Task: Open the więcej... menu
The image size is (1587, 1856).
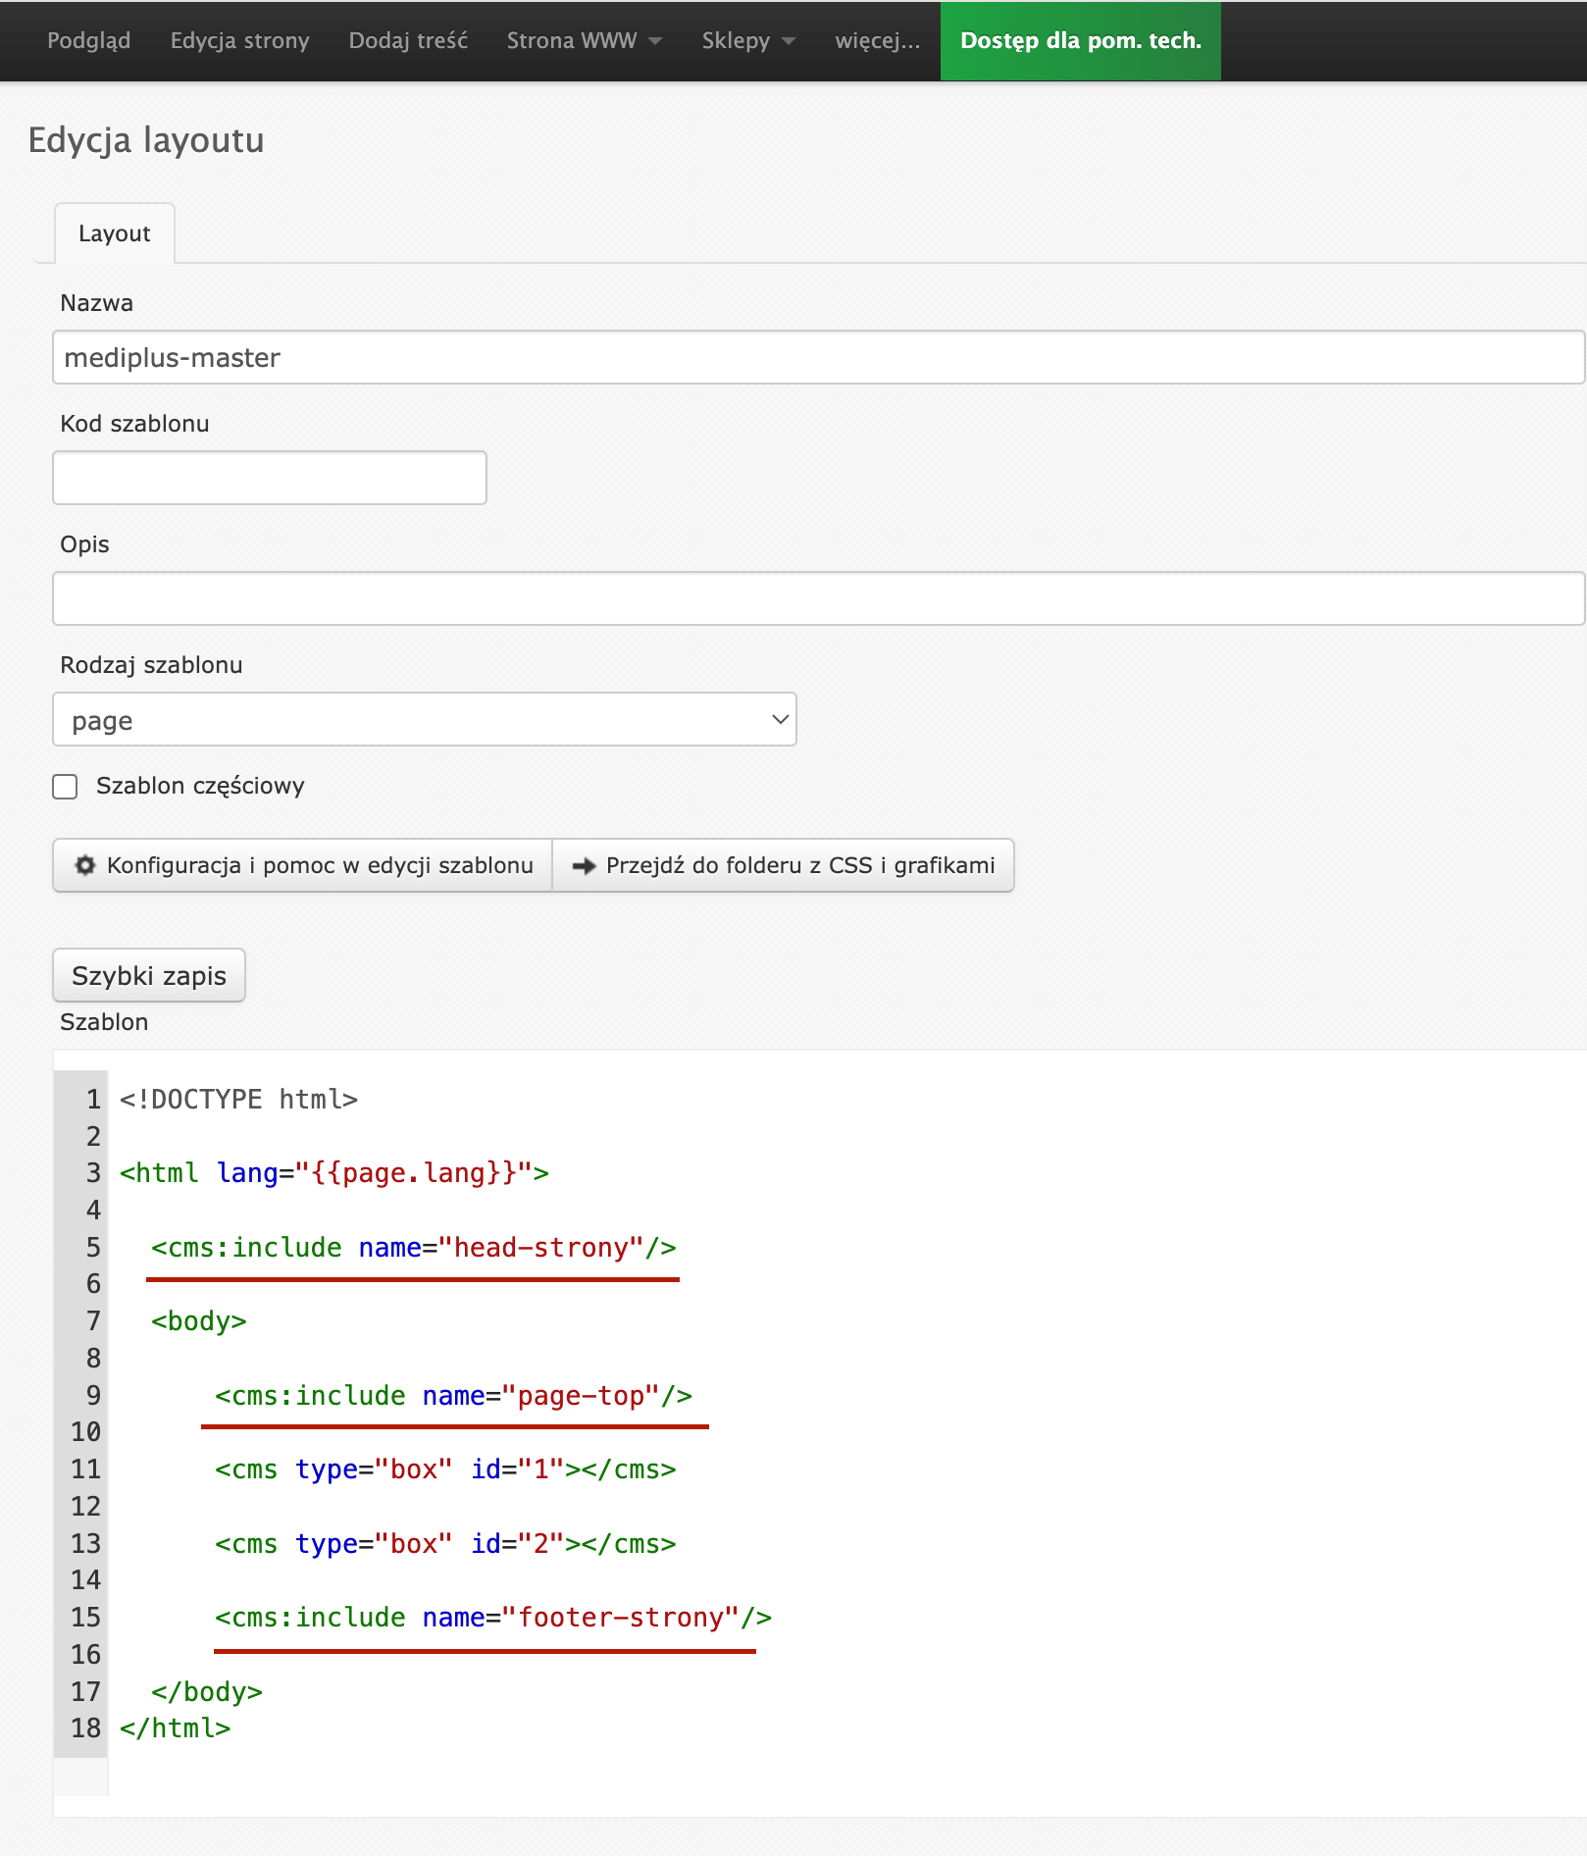Action: (877, 40)
